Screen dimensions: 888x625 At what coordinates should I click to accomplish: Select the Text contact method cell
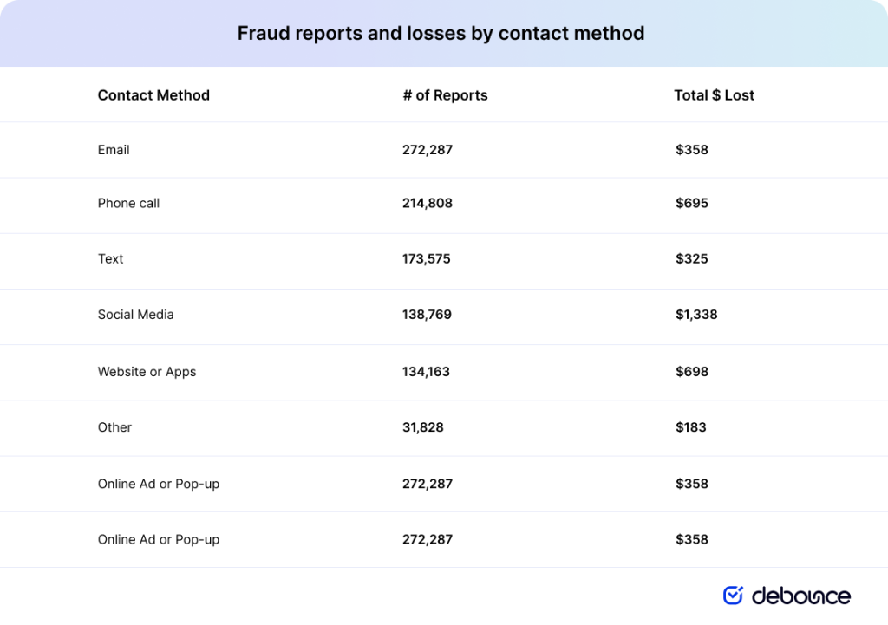[x=111, y=259]
